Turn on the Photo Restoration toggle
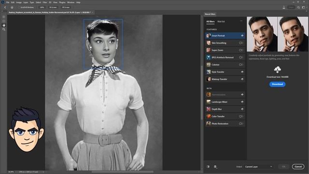The image size is (309, 174). pos(241,124)
